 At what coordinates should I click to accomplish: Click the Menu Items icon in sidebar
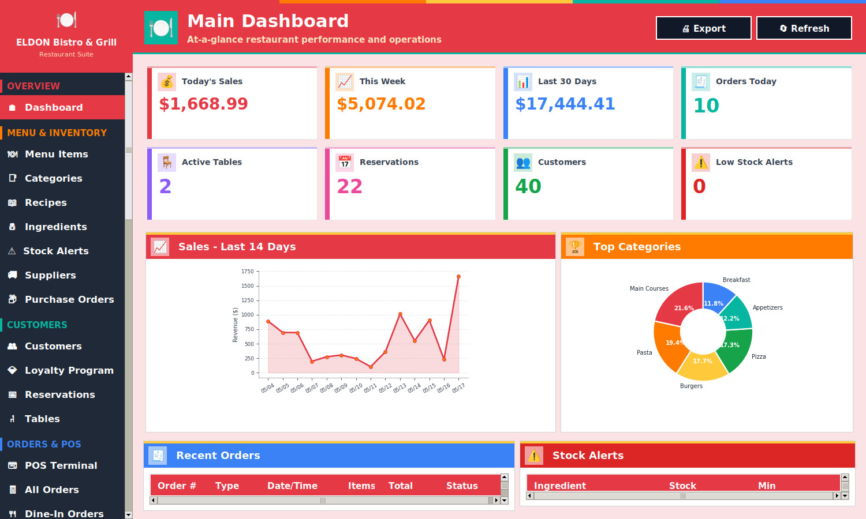coord(12,155)
